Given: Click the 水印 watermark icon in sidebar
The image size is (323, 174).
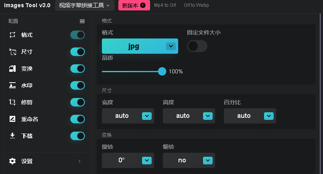Looking at the screenshot, I should [x=12, y=85].
